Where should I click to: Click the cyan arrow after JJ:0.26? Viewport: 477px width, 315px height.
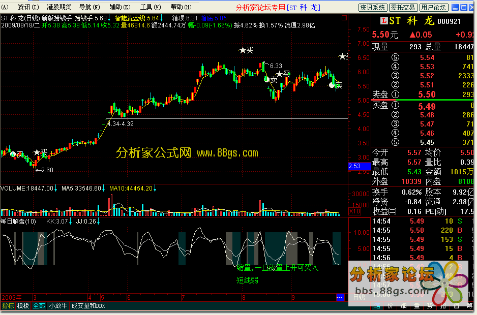point(98,222)
